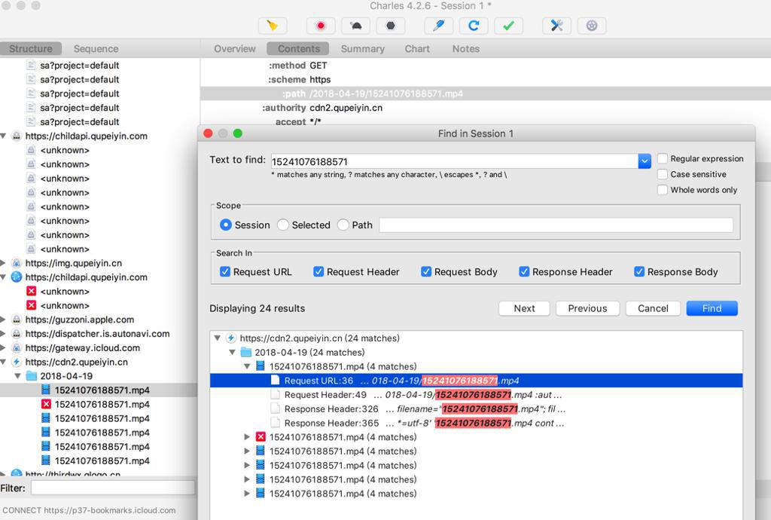This screenshot has height=520, width=771.
Task: Open the Overview tab
Action: (235, 49)
